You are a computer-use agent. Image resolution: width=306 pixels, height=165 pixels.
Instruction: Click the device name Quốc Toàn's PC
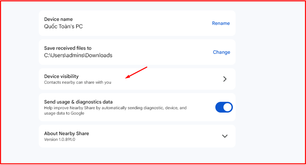[x=63, y=27]
